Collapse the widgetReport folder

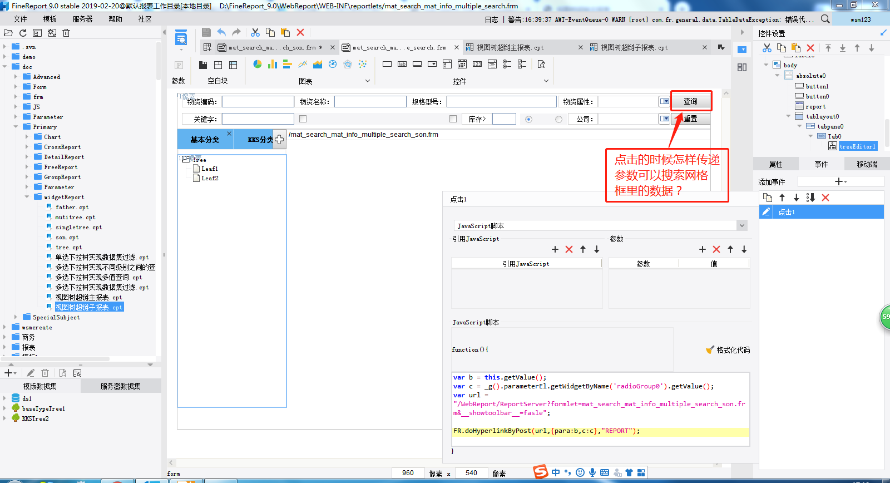click(x=27, y=196)
